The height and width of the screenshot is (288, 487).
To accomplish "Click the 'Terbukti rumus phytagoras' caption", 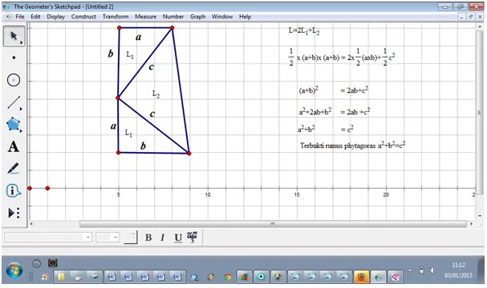I will 352,145.
